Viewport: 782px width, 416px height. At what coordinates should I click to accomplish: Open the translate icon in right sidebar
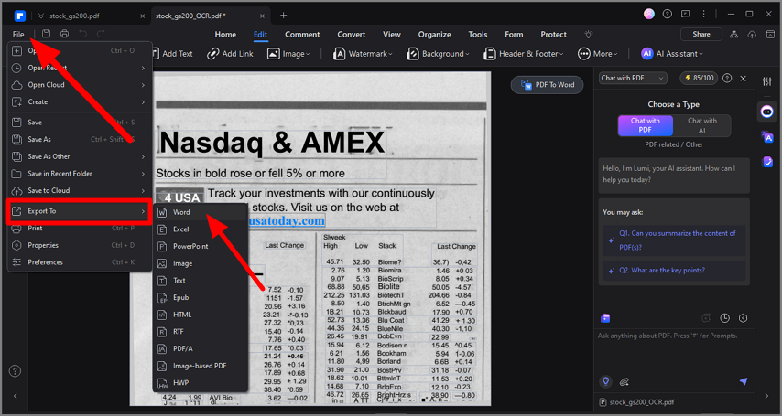(x=767, y=136)
